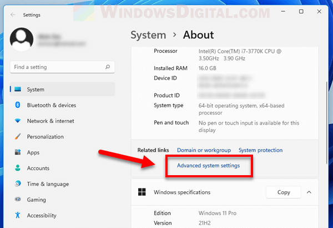Click the About page title

[x=198, y=35]
